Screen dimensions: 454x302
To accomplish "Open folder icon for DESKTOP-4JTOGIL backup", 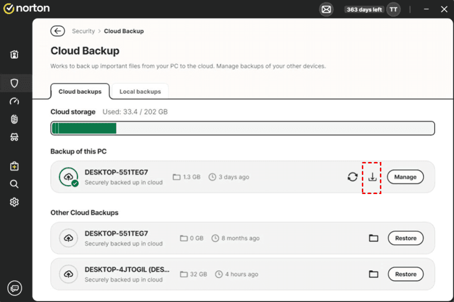I will [x=374, y=274].
